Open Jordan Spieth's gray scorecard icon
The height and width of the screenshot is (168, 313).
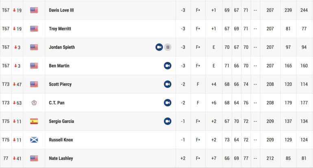click(x=167, y=47)
